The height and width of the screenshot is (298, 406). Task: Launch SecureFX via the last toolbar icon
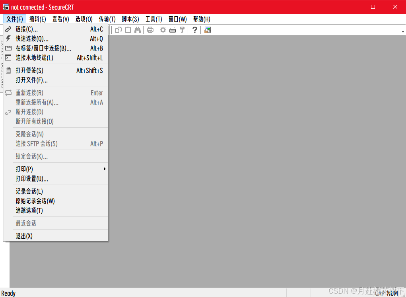[208, 30]
